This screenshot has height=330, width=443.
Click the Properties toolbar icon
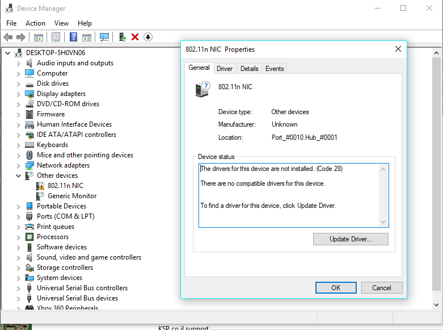(x=56, y=37)
